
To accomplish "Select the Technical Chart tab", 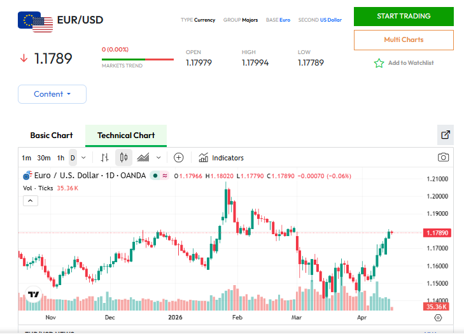I will (x=126, y=136).
